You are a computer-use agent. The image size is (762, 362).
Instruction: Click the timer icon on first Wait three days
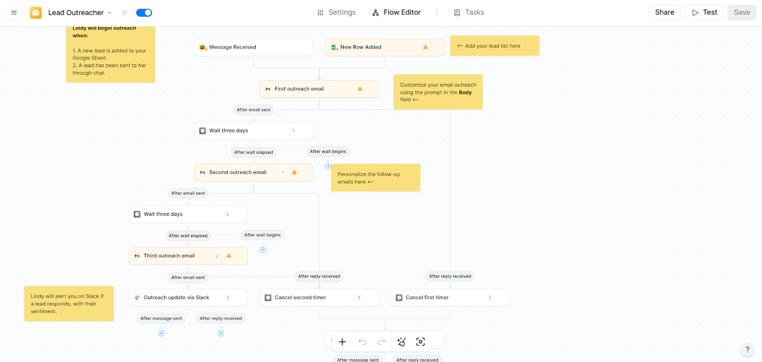[x=202, y=131]
